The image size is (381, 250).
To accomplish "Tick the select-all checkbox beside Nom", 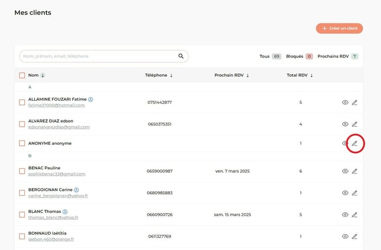I will pyautogui.click(x=22, y=75).
